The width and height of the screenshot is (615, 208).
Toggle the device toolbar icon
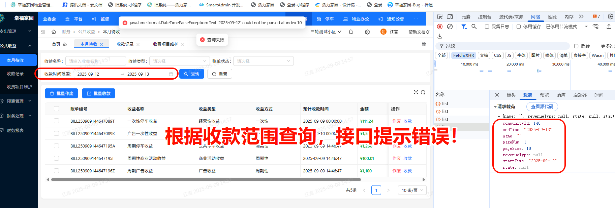[x=450, y=17]
